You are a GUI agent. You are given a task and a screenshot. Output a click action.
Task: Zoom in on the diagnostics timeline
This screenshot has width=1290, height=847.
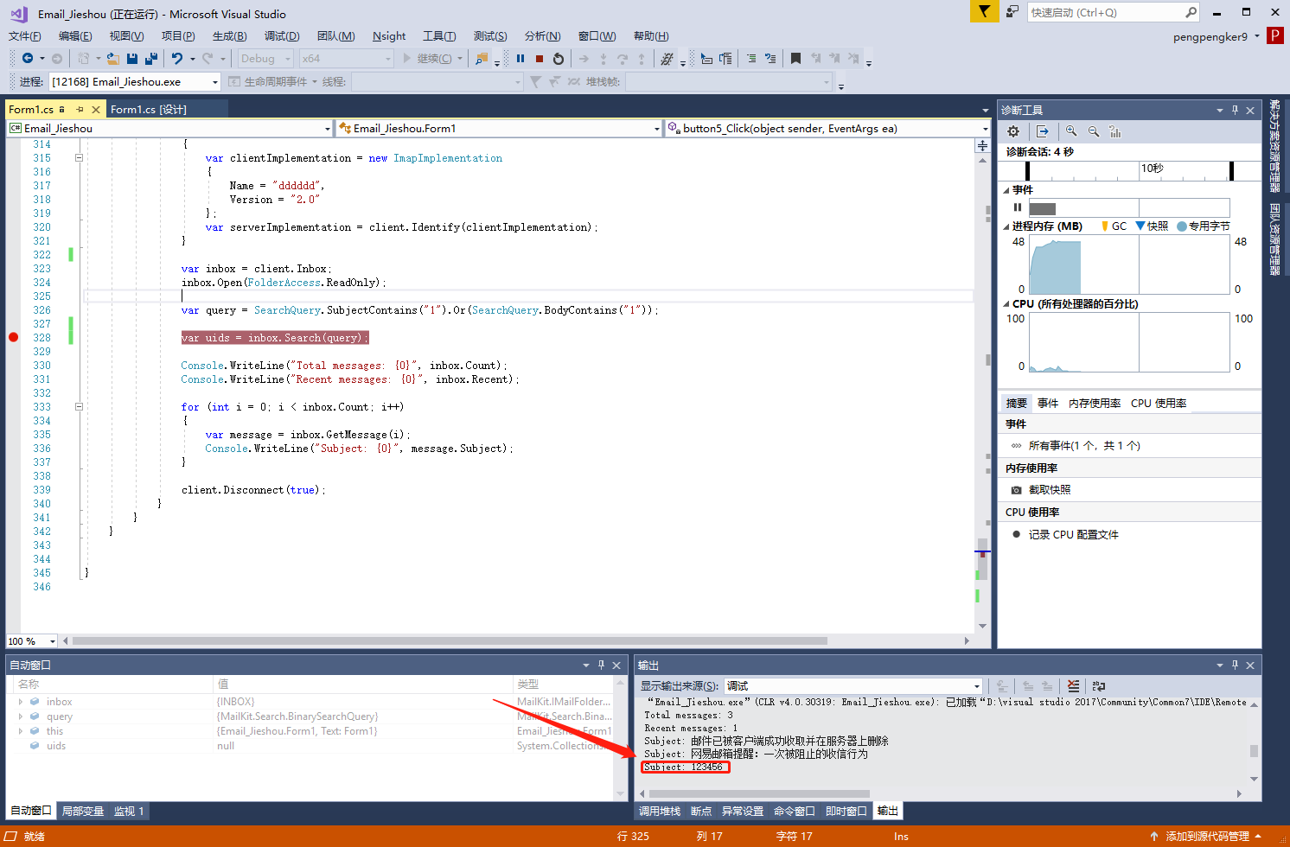point(1071,131)
